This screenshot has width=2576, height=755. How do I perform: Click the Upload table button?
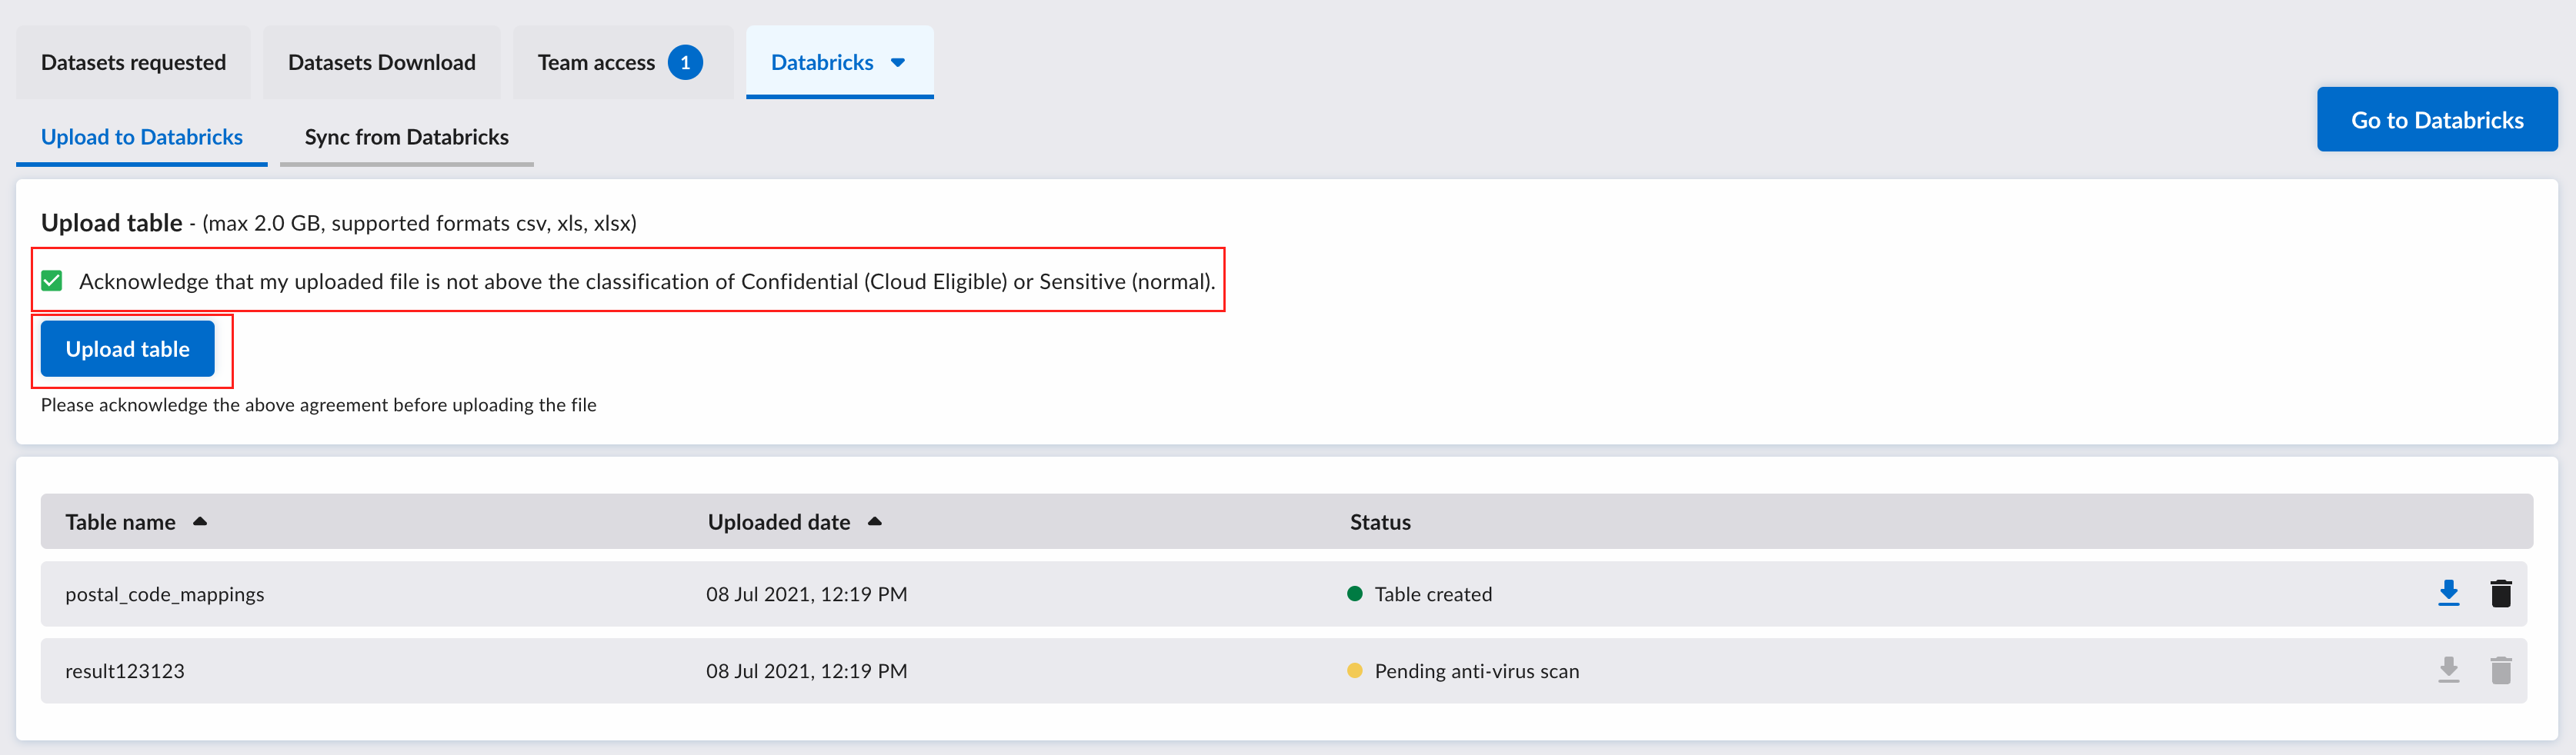click(128, 348)
